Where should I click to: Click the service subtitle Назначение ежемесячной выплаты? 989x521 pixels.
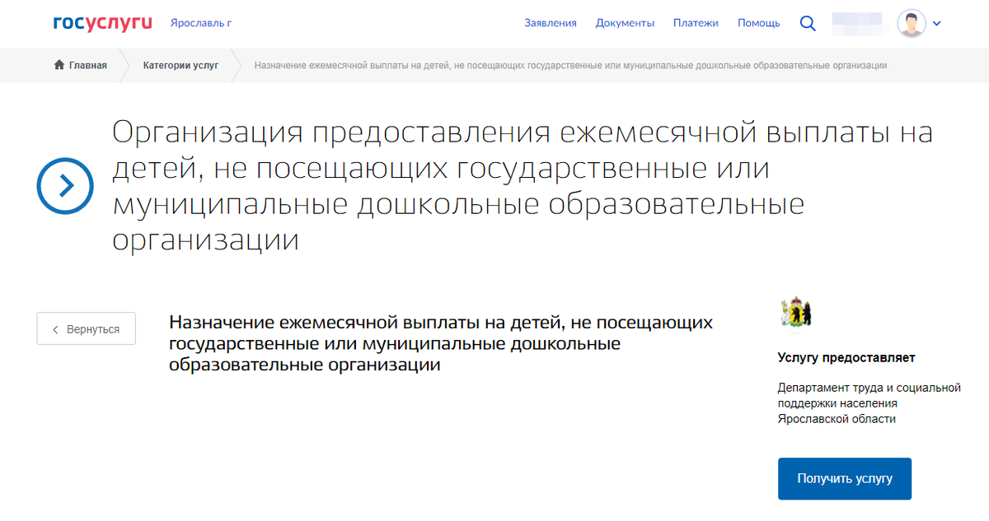pos(441,343)
